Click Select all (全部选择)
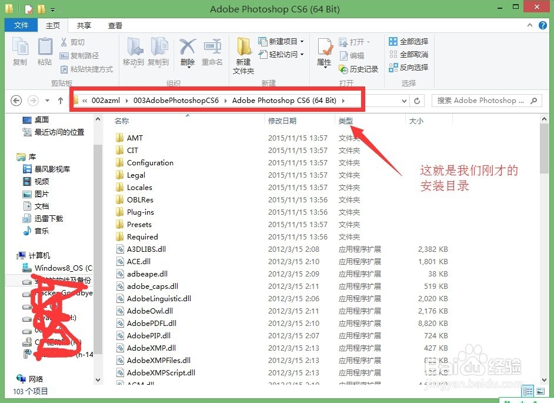 pos(408,41)
